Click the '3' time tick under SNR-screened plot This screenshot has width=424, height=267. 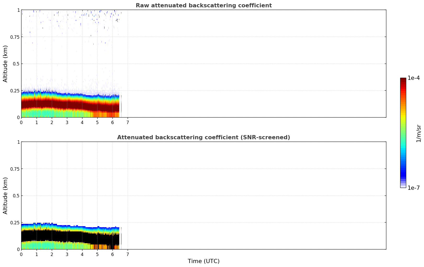click(67, 254)
